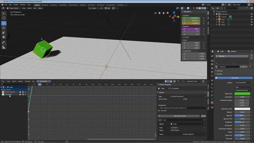Open the Help menu
This screenshot has width=254, height=143.
[x=29, y=5]
